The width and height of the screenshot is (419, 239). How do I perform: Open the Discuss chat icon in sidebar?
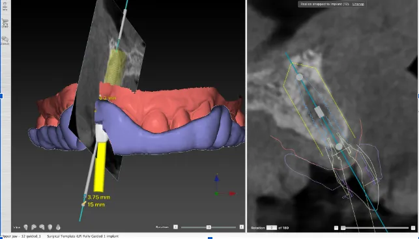(5, 41)
